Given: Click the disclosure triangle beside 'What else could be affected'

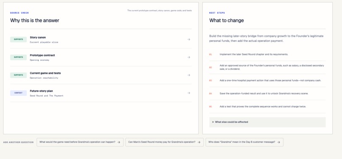Looking at the screenshot, I should (213, 122).
